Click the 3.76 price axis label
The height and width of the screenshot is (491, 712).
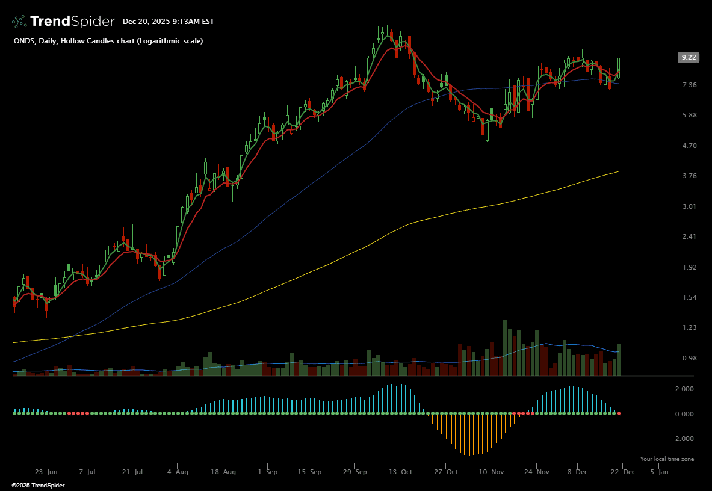[x=689, y=176]
